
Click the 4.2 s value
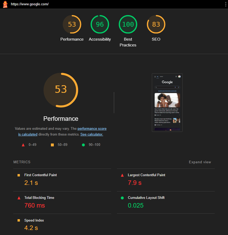coord(31,228)
